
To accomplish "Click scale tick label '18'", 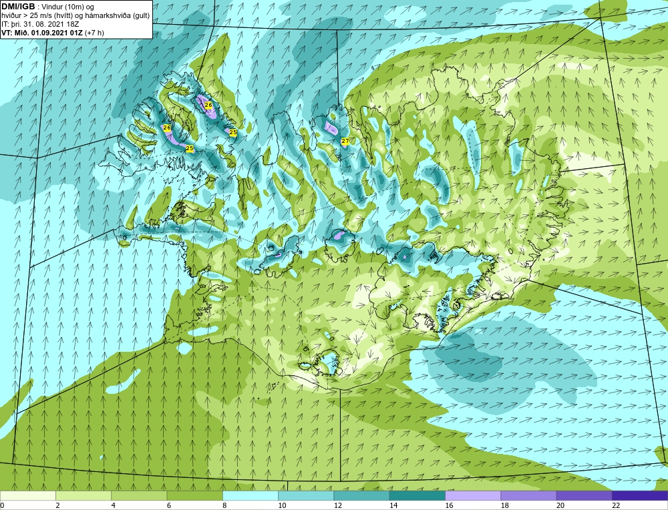I will (x=505, y=505).
